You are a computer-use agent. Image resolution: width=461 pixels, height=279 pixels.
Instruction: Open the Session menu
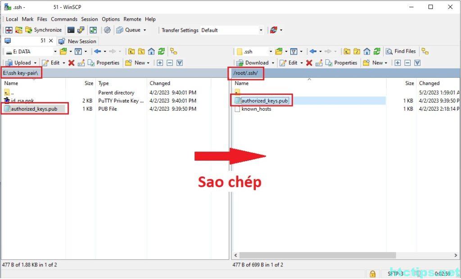click(x=90, y=19)
